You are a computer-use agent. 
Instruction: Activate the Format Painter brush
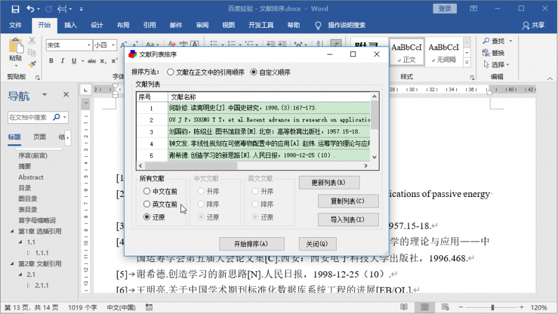click(32, 64)
